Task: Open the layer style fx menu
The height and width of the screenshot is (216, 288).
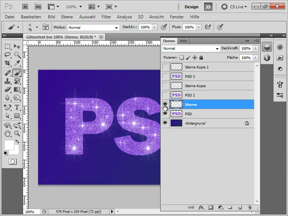Action: (201, 207)
